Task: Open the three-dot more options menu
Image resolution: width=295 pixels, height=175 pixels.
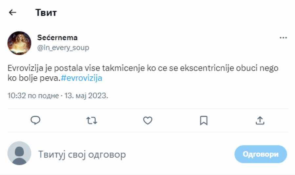Action: coord(283,38)
